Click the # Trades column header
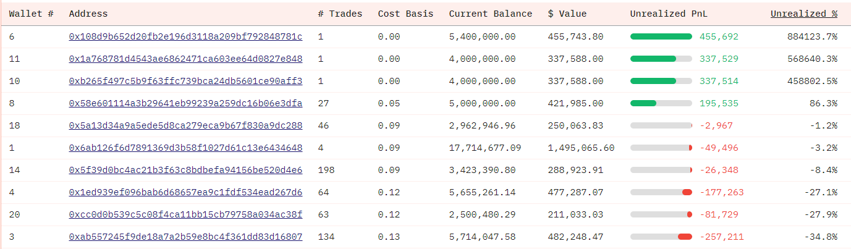The height and width of the screenshot is (249, 851). tap(340, 14)
